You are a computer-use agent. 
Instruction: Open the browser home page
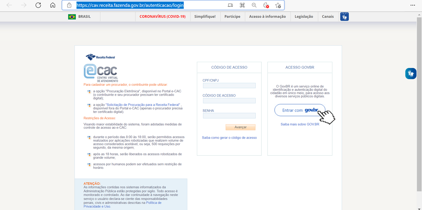tap(53, 5)
